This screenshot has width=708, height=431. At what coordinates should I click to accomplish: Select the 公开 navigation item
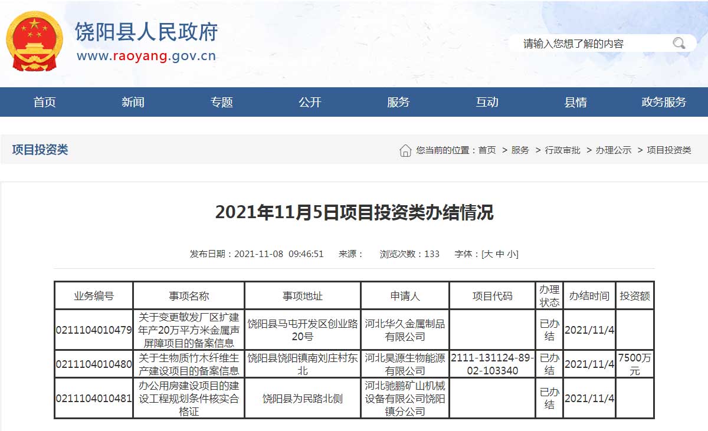point(310,102)
